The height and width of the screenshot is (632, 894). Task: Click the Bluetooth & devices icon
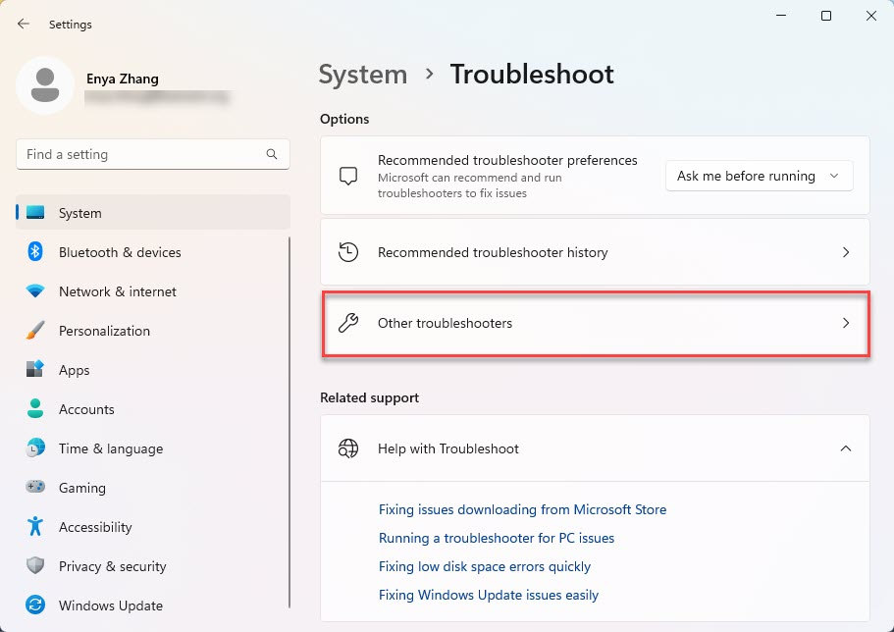35,252
